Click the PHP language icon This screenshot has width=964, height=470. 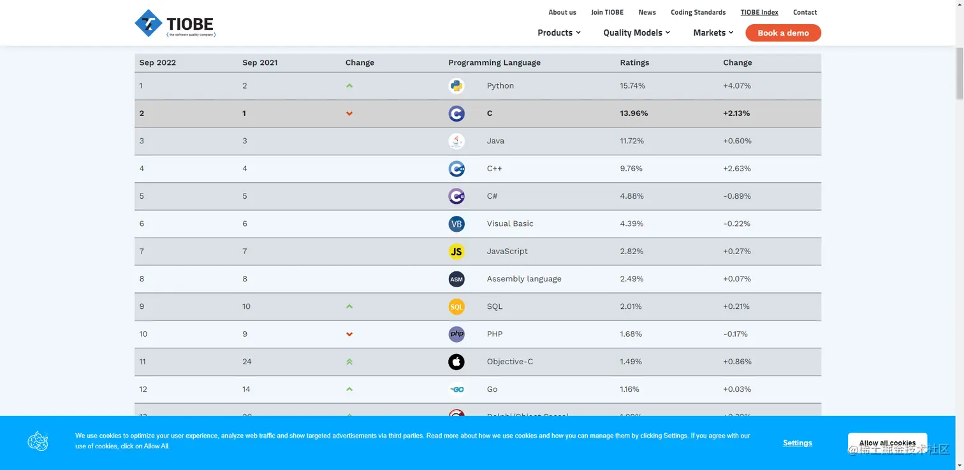[456, 334]
